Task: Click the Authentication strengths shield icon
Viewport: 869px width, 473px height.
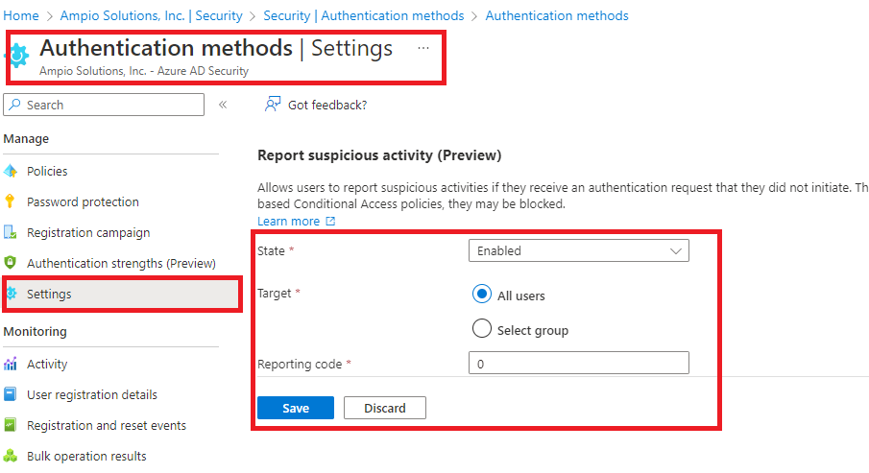Action: [10, 263]
